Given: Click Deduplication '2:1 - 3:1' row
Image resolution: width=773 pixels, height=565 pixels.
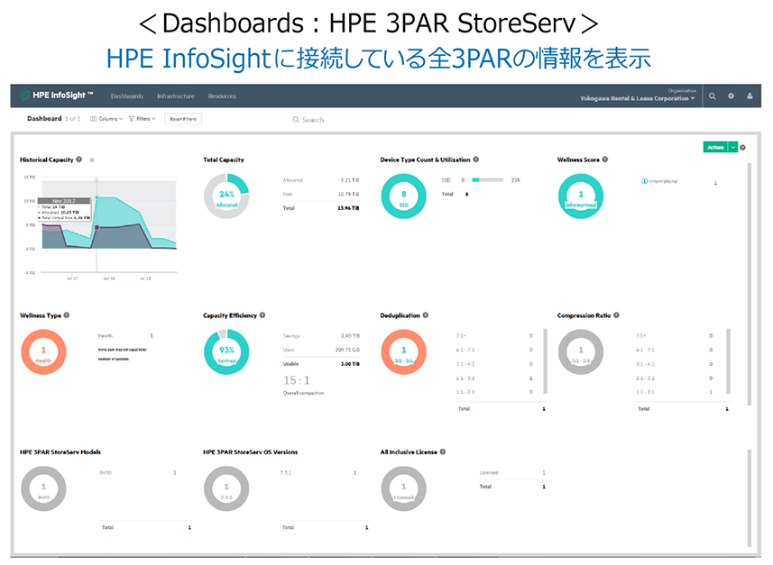Looking at the screenshot, I should [494, 378].
